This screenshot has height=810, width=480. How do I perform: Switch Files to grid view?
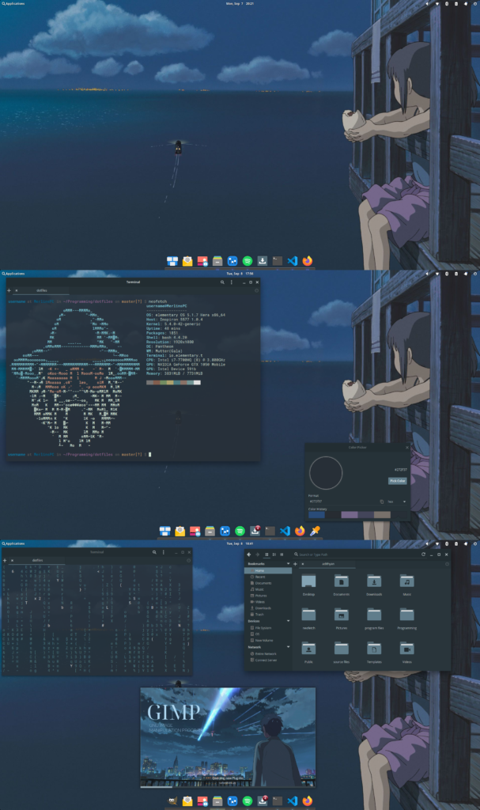pyautogui.click(x=266, y=555)
